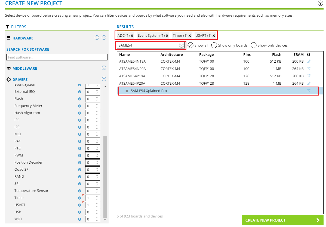Collapse the Drivers section
This screenshot has height=227, width=326.
(104, 79)
